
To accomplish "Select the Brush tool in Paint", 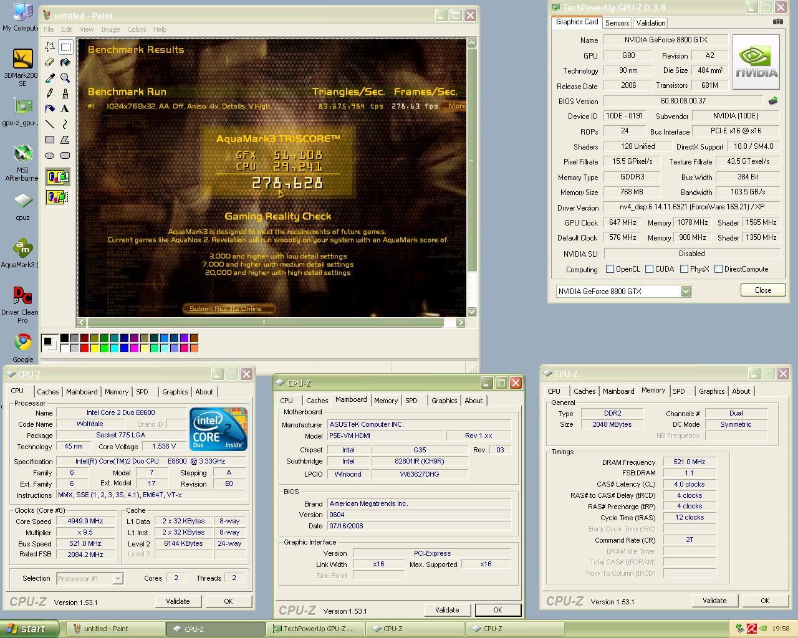I will (65, 93).
